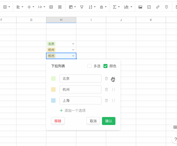Open the A-Z sort tool
Viewport: 177px width, 146px height.
tap(90, 7)
